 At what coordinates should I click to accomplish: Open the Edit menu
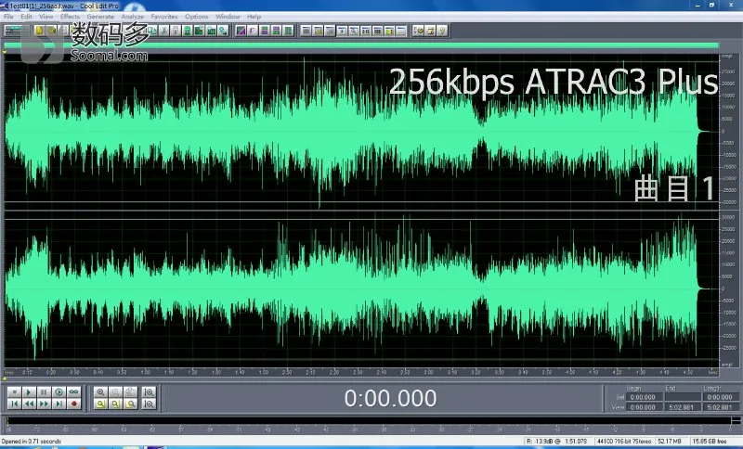coord(27,17)
